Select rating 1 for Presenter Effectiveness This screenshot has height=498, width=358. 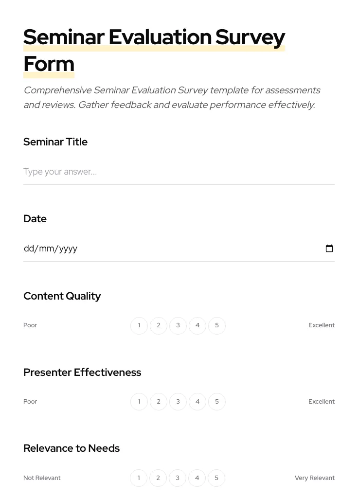139,401
